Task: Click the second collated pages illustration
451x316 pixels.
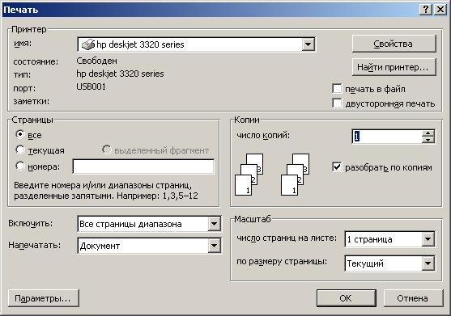Action: tap(295, 175)
